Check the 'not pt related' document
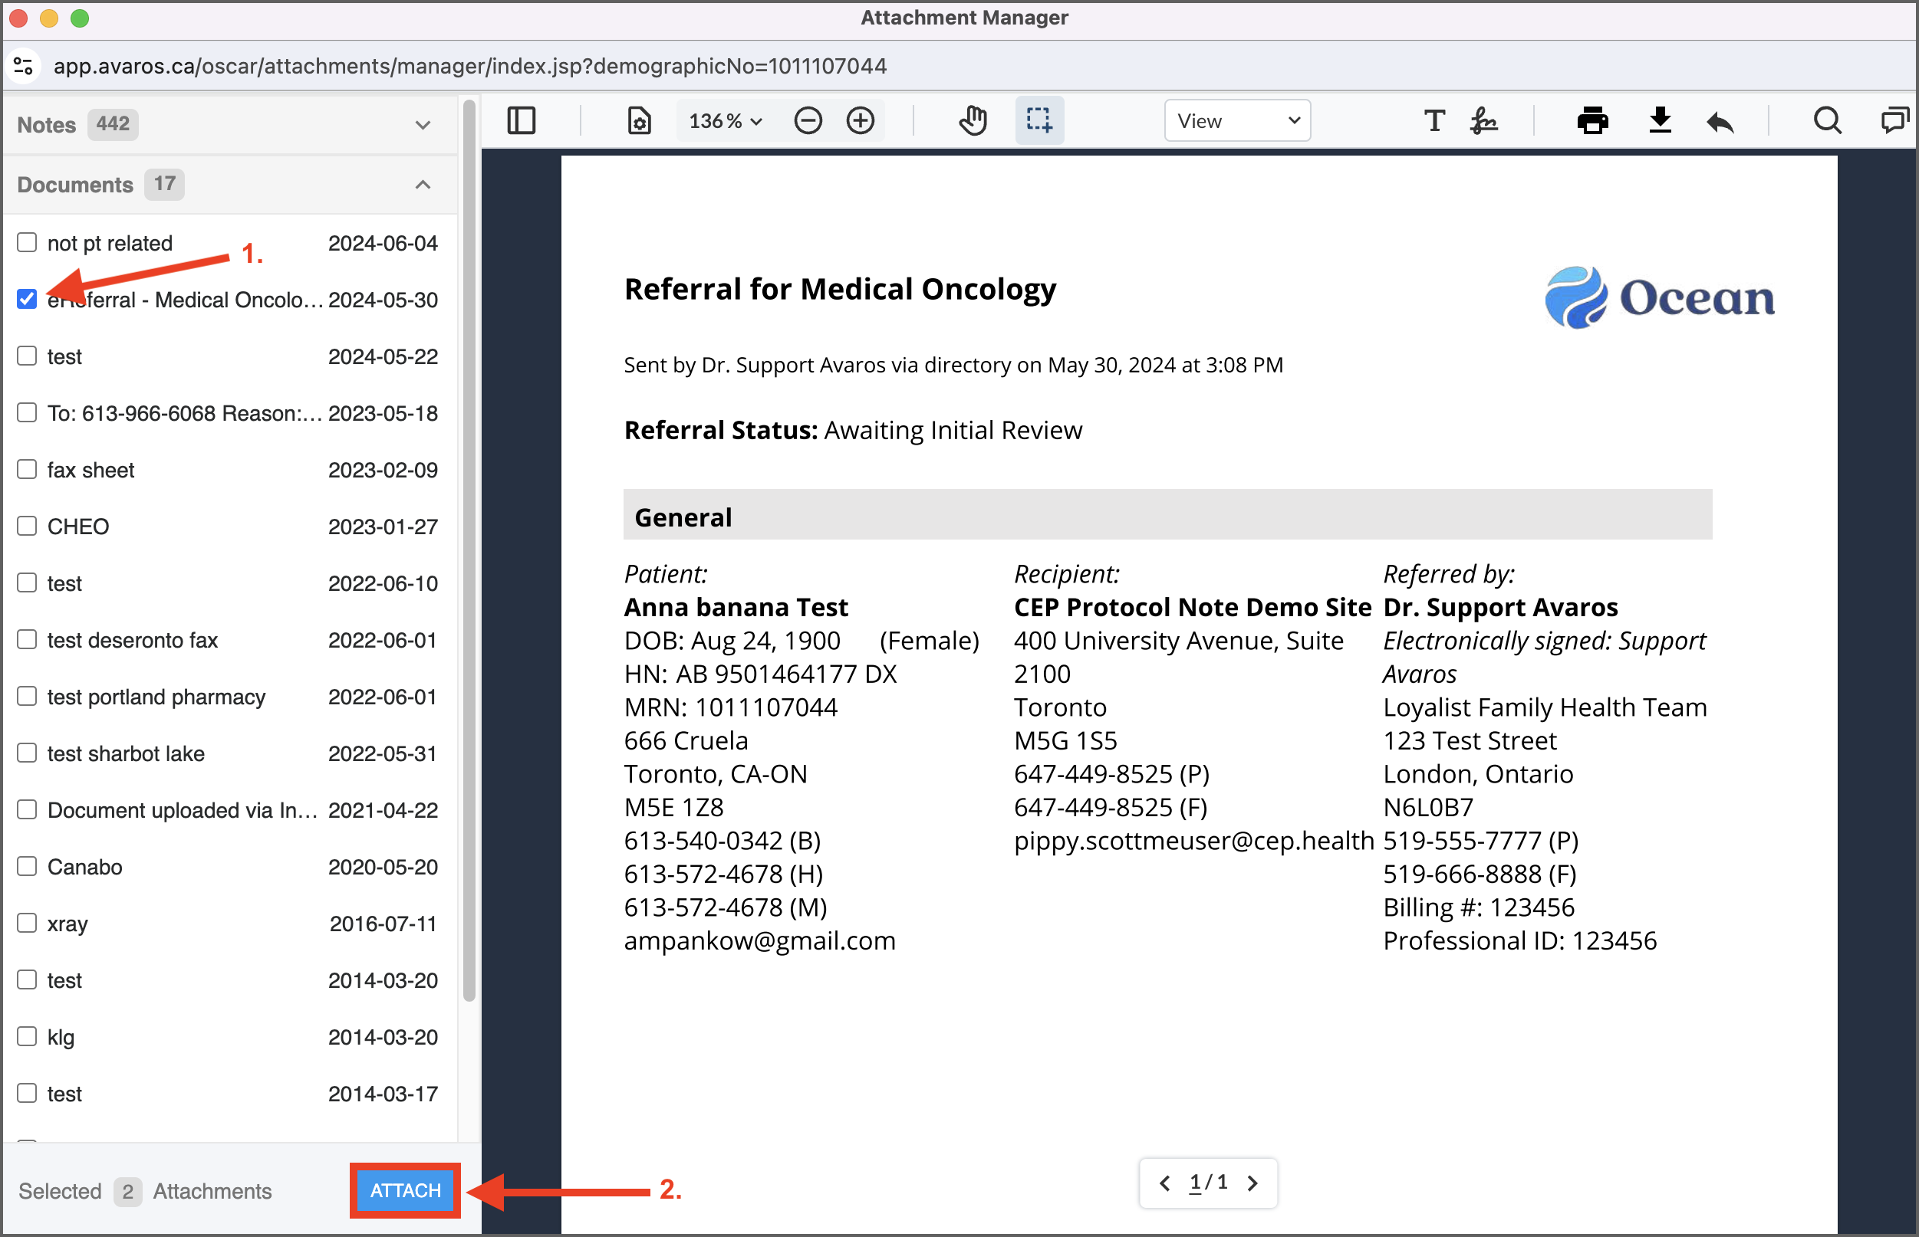Image resolution: width=1919 pixels, height=1237 pixels. 28,241
